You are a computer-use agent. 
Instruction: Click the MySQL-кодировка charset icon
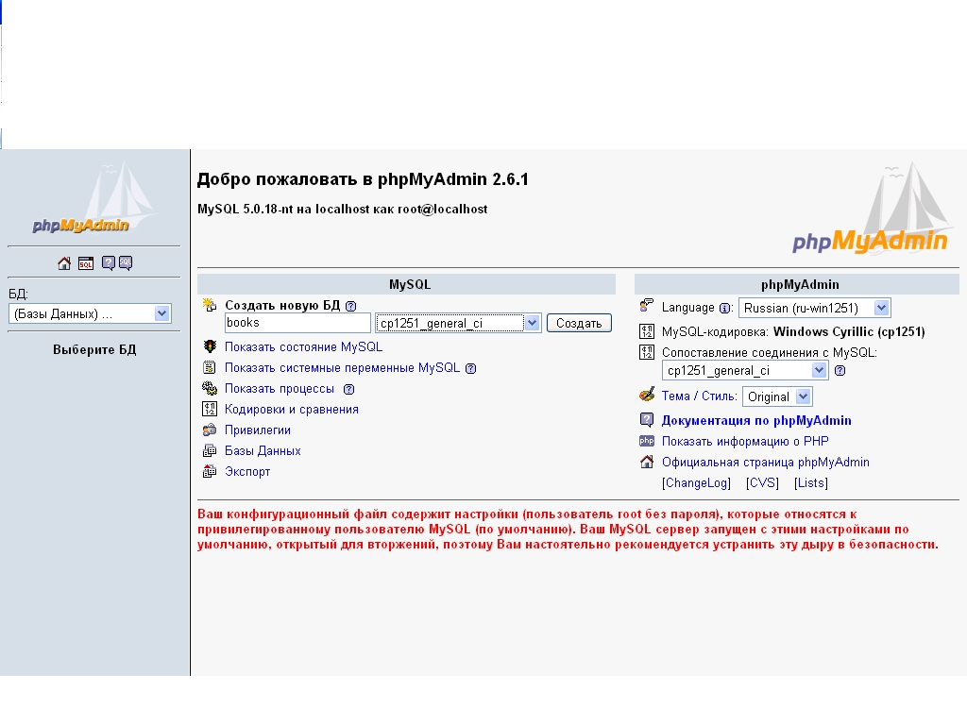646,331
